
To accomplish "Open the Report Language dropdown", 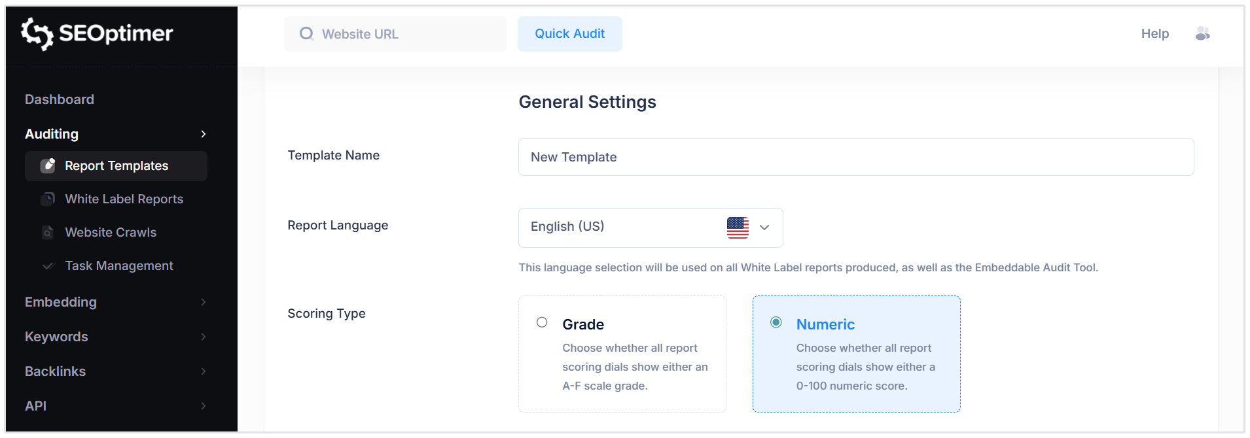I will [651, 227].
